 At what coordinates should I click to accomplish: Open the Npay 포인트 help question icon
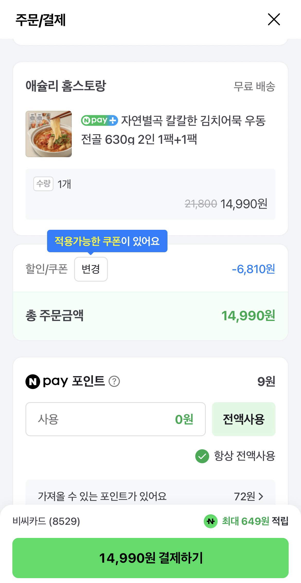(114, 382)
